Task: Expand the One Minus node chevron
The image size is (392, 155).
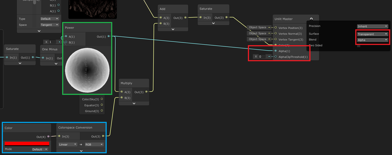Action: [56, 63]
